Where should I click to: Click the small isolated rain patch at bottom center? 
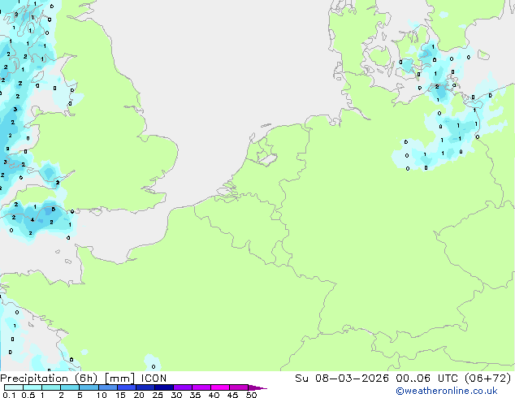[x=153, y=362]
